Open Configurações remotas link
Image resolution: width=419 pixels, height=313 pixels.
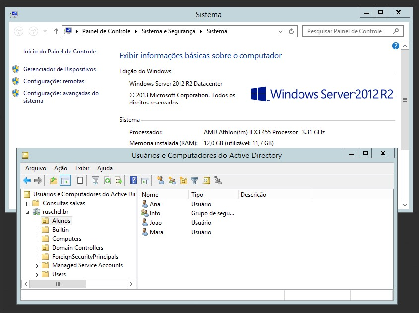[x=54, y=81]
